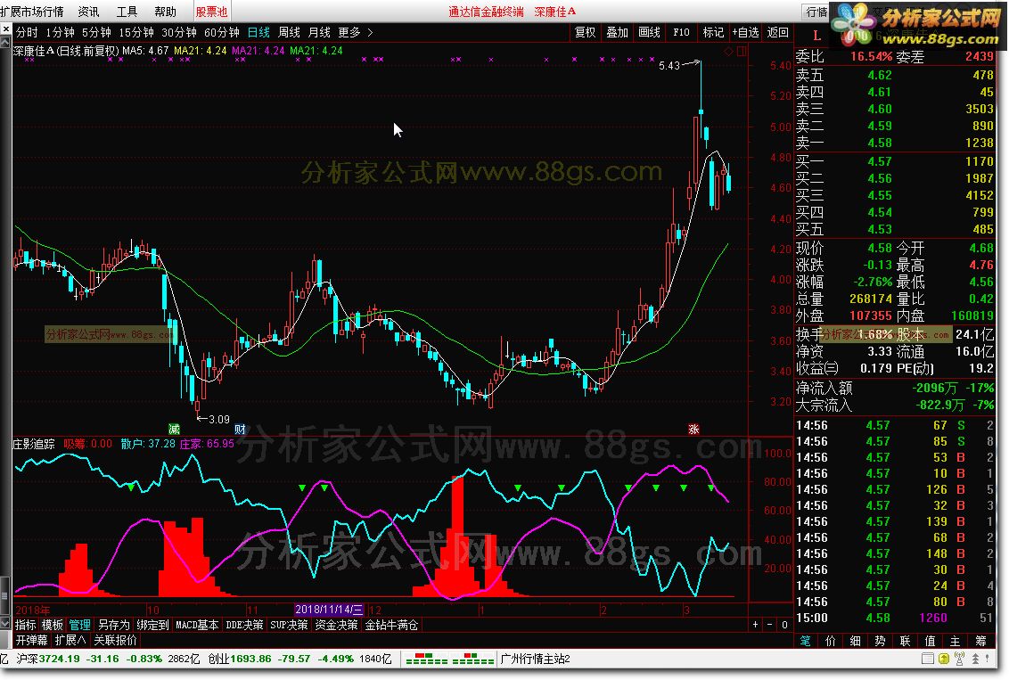Viewport: 1009px width, 680px height.
Task: Add stock via +自选 button
Action: [x=746, y=32]
